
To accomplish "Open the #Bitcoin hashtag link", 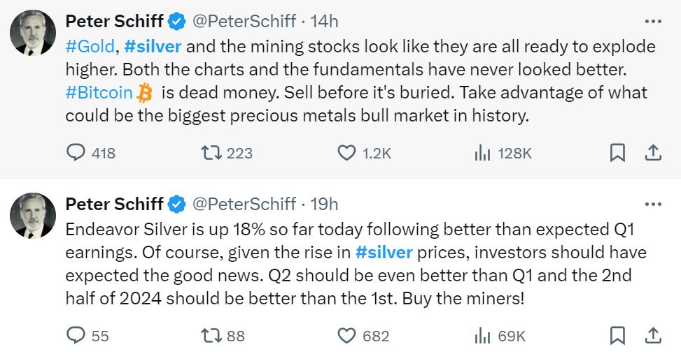I will (99, 92).
